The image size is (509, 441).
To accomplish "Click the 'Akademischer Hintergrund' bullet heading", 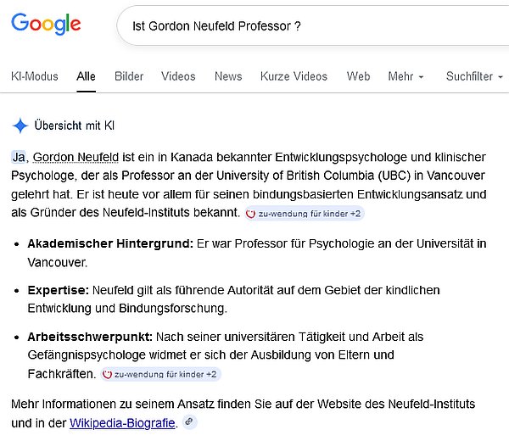I will 110,243.
